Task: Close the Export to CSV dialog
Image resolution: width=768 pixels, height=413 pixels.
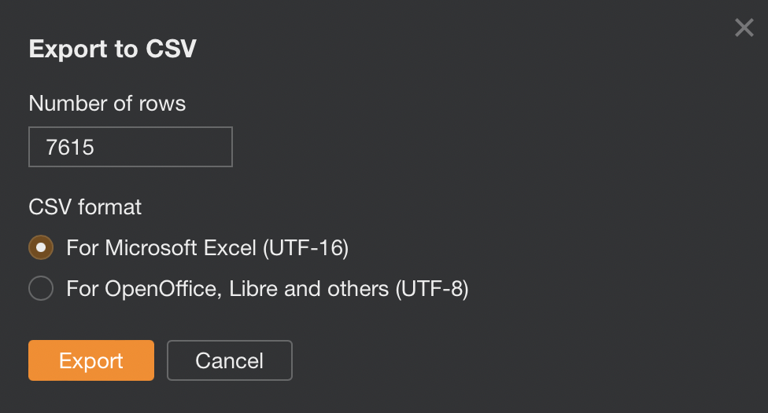Action: point(744,28)
